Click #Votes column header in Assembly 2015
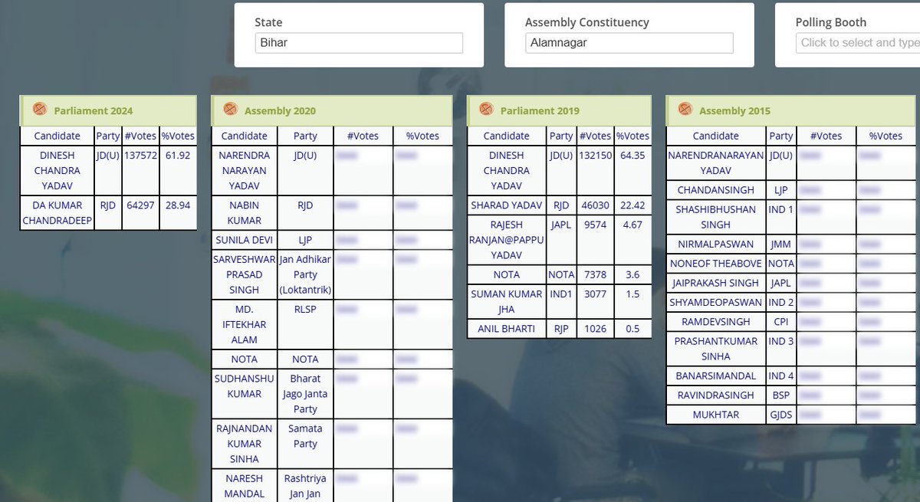 [x=826, y=136]
